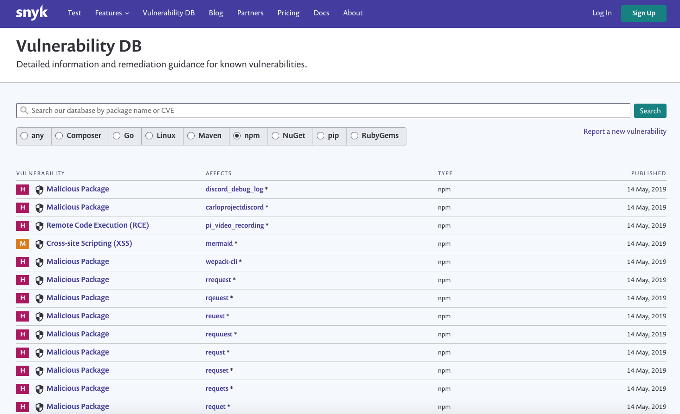Click the shield icon next to Cross-site Scripting
This screenshot has height=414, width=680.
point(39,244)
